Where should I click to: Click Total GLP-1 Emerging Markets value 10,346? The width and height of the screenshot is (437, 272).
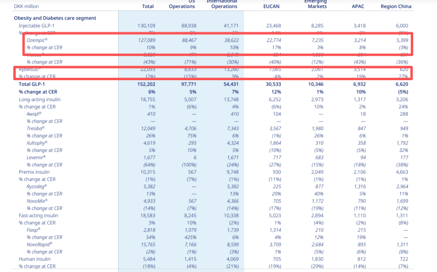tap(316, 84)
